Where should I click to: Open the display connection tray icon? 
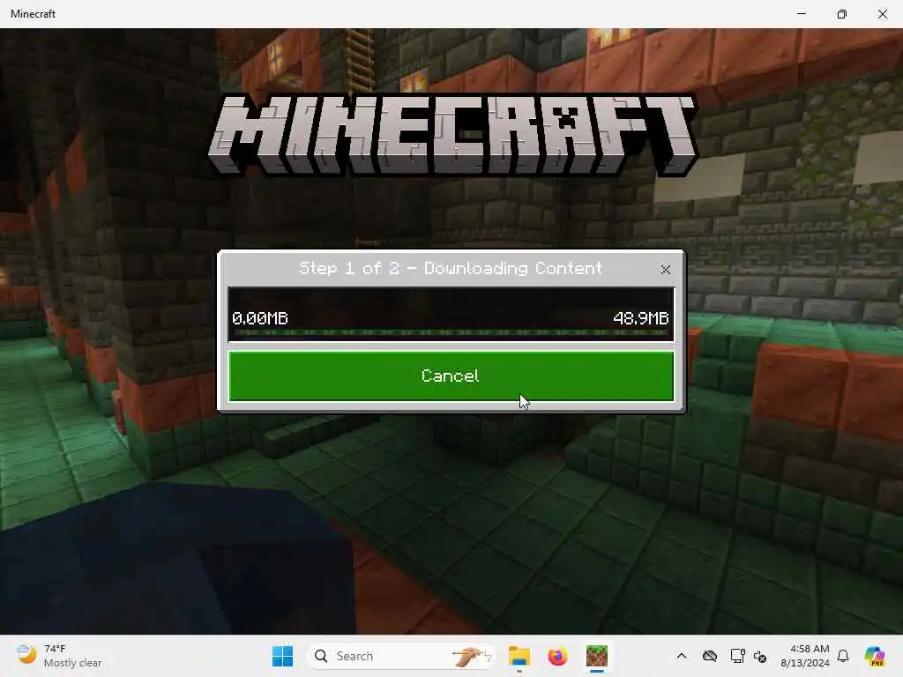(737, 656)
